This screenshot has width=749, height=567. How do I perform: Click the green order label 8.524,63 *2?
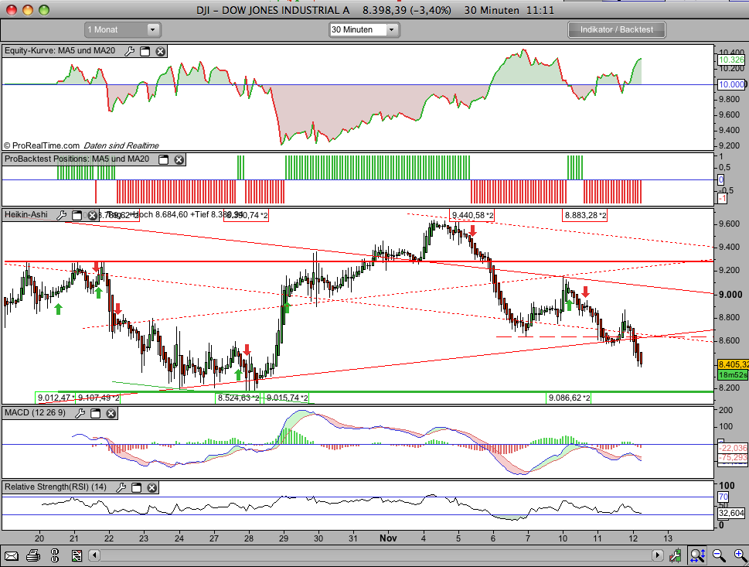[x=238, y=398]
